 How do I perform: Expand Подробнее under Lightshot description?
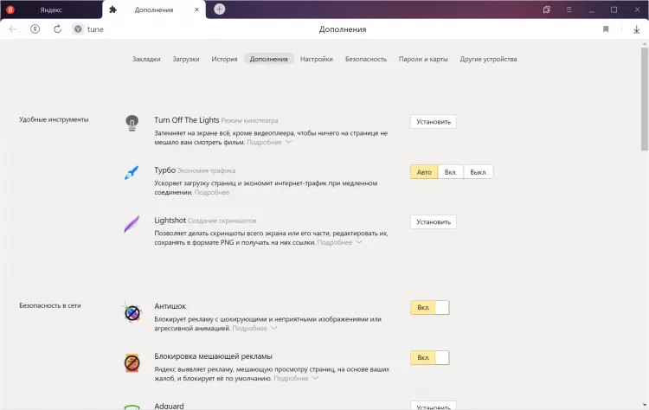click(339, 243)
